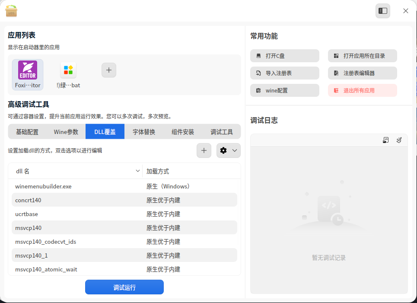Sort by dll 名 column header
The width and height of the screenshot is (417, 303).
coord(75,171)
